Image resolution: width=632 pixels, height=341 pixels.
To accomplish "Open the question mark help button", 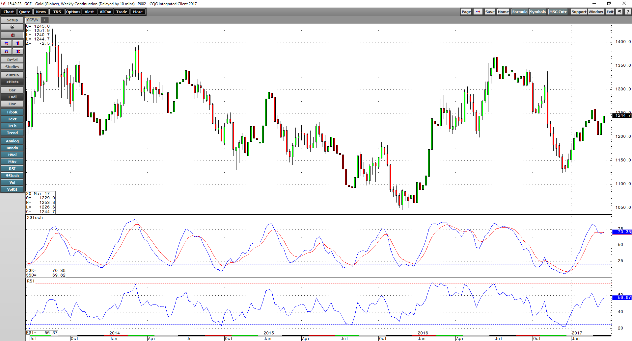I will click(628, 12).
